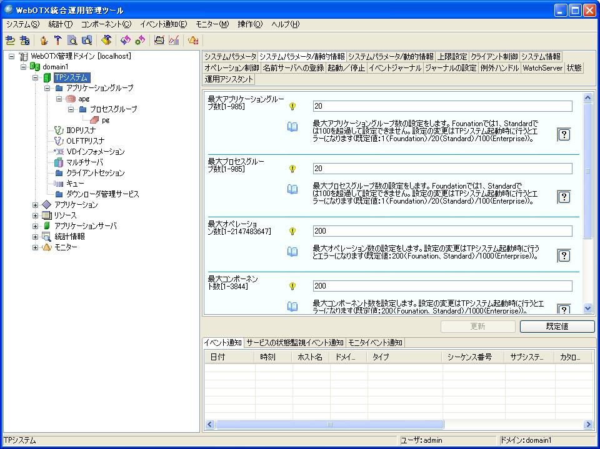Click the event table horizontal scrollbar

[330, 424]
